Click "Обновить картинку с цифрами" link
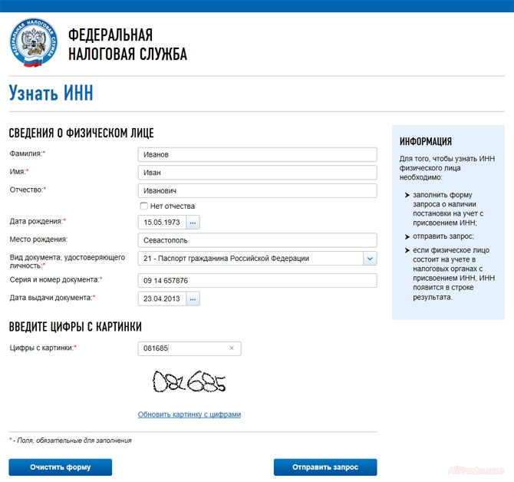Viewport: 514px width, 482px height. pos(189,414)
